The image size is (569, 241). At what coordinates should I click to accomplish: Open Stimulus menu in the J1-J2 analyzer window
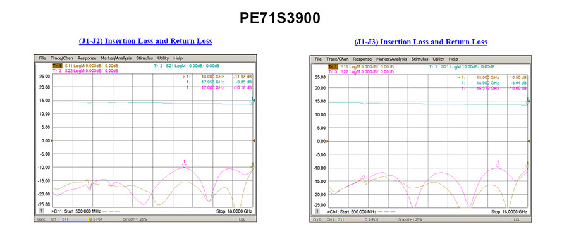click(x=145, y=58)
